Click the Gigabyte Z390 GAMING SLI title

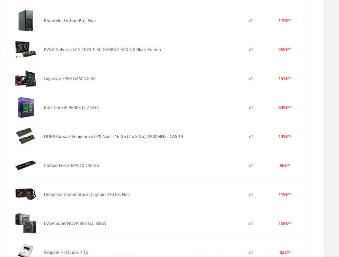tap(70, 79)
